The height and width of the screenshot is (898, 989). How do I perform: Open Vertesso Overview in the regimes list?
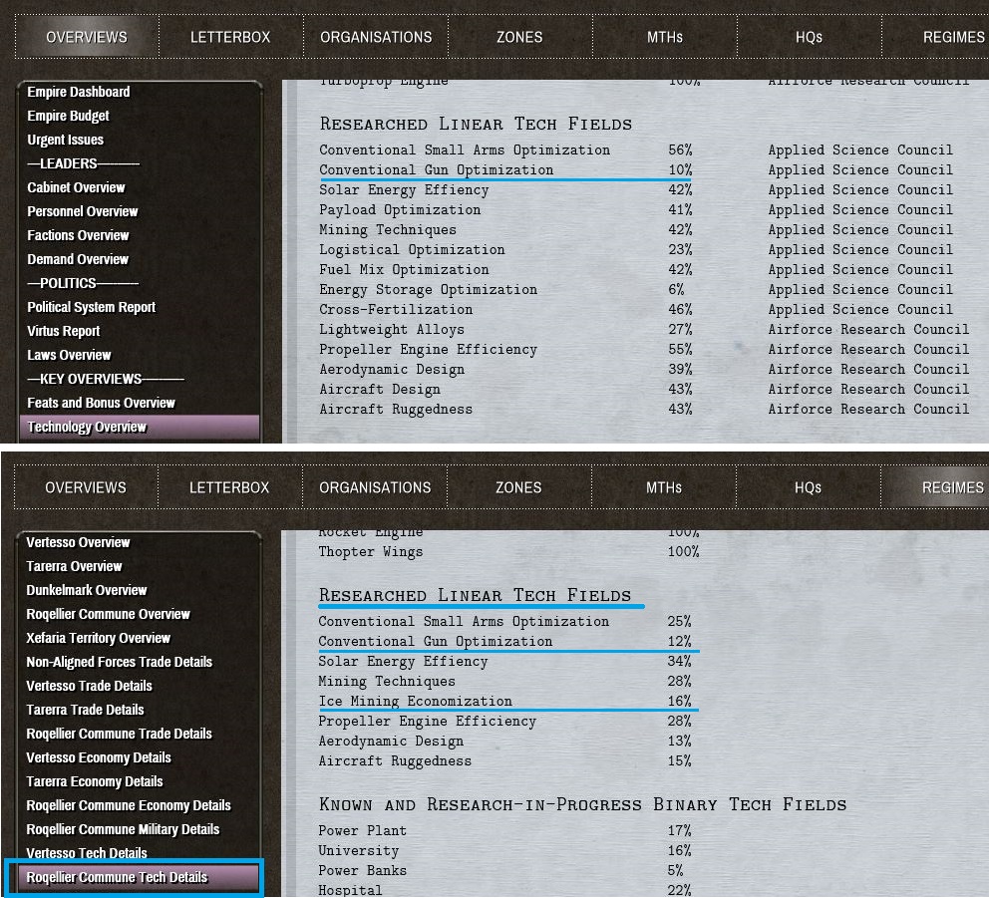click(78, 543)
